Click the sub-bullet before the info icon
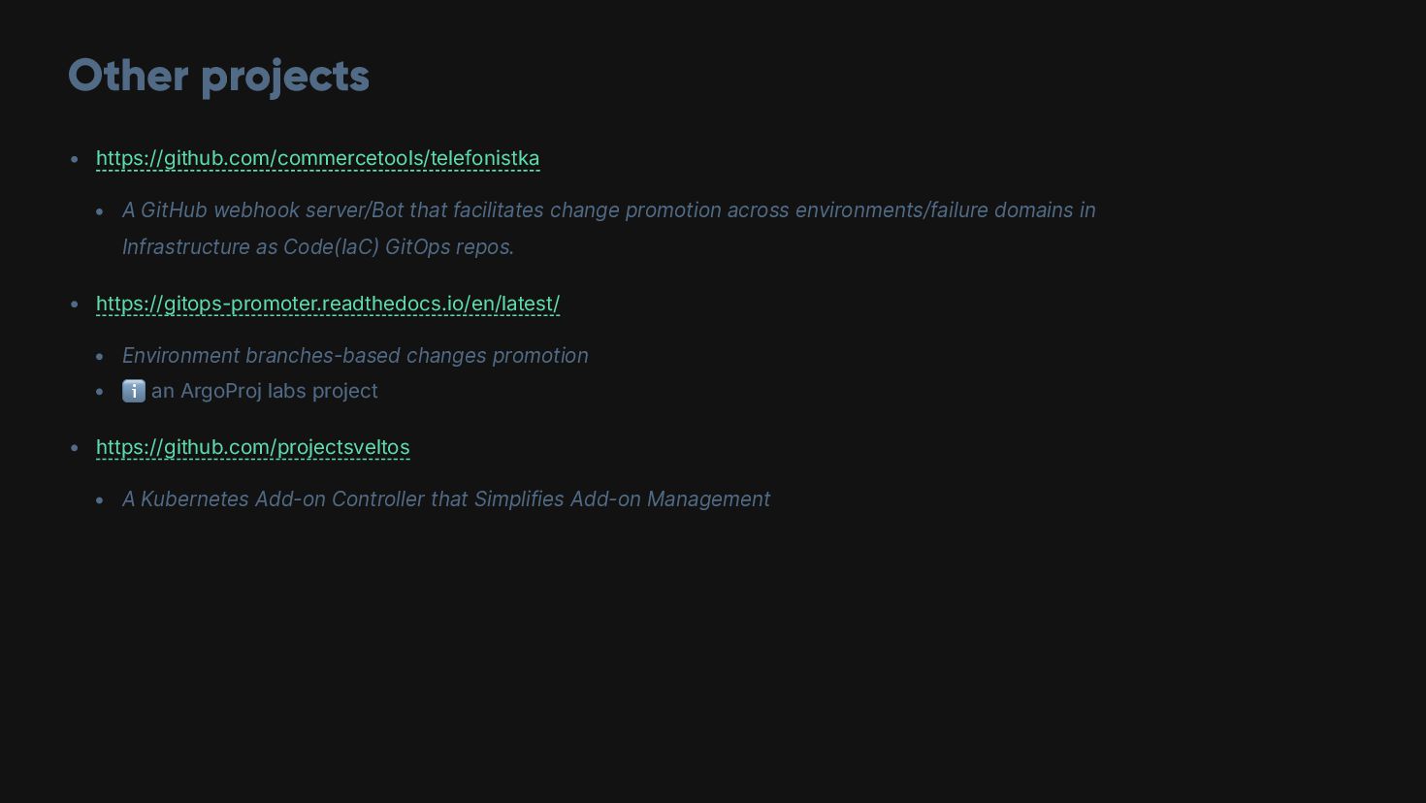Image resolution: width=1426 pixels, height=803 pixels. click(x=100, y=392)
